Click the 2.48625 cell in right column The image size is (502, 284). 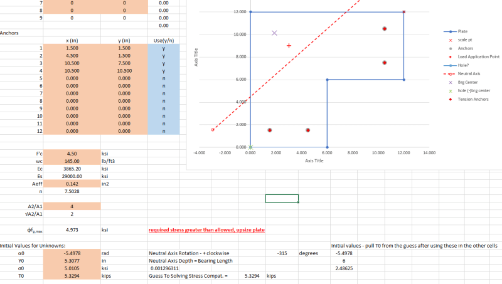[344, 268]
